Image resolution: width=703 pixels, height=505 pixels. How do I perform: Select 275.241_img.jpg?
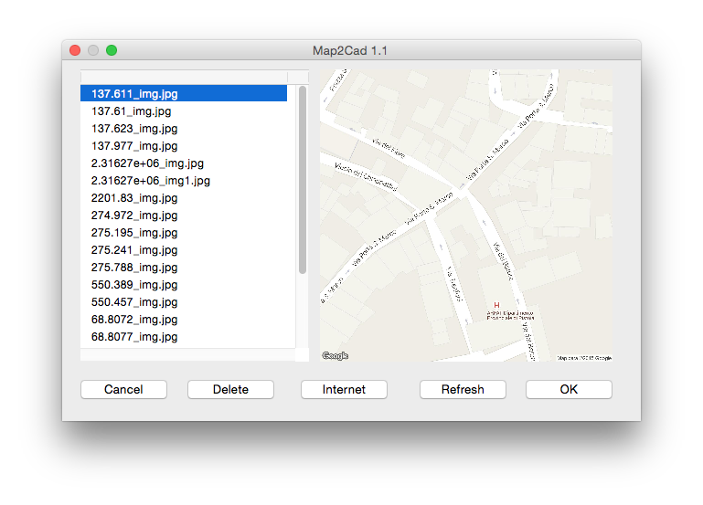click(184, 250)
